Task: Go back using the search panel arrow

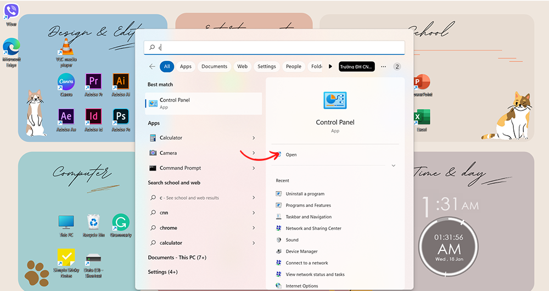Action: pos(152,66)
